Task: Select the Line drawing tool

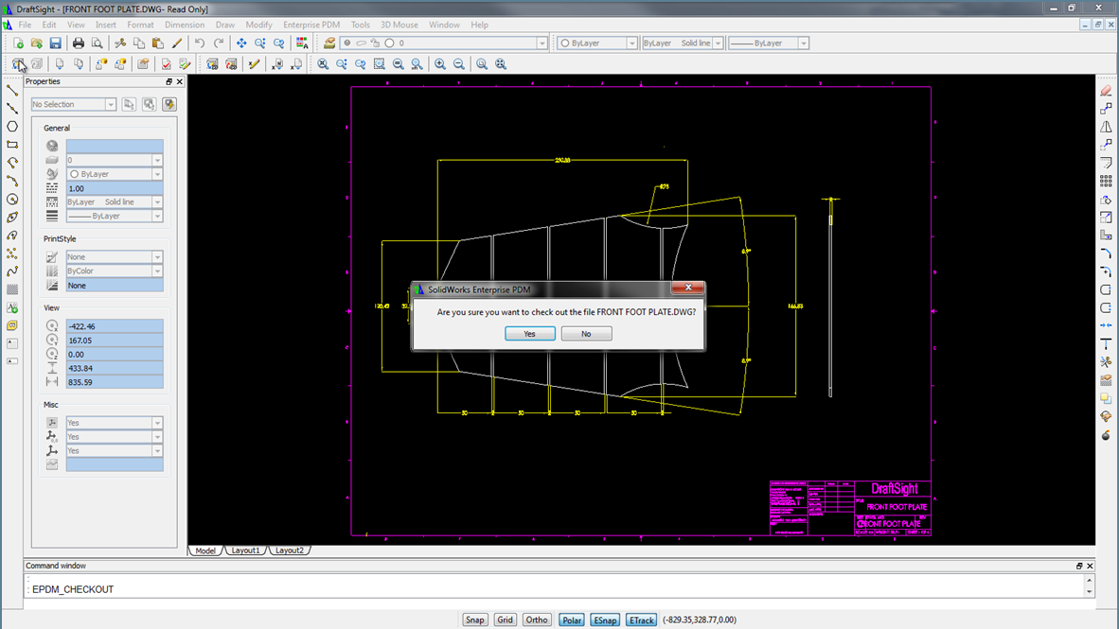Action: point(12,91)
